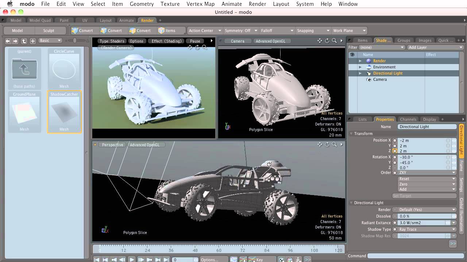Click the pan icon in Perspective viewport
467x262 pixels.
click(x=320, y=144)
